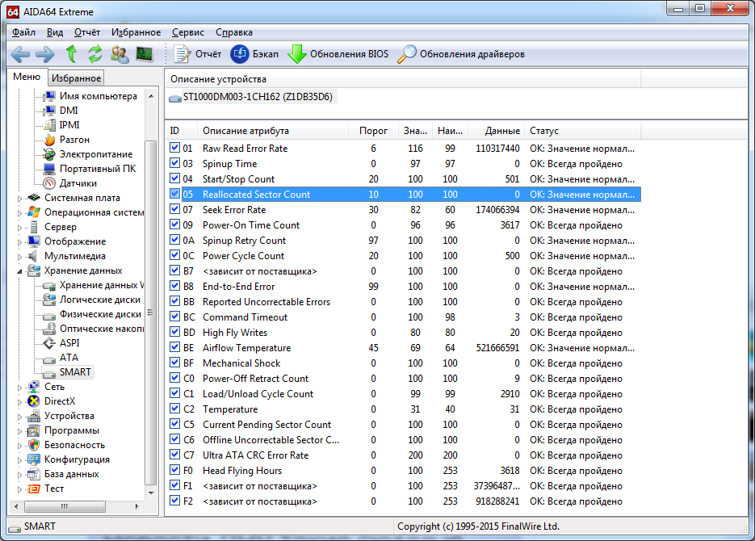Click the Бэкап toolbar button
Screen dimensions: 755x541
tap(254, 54)
